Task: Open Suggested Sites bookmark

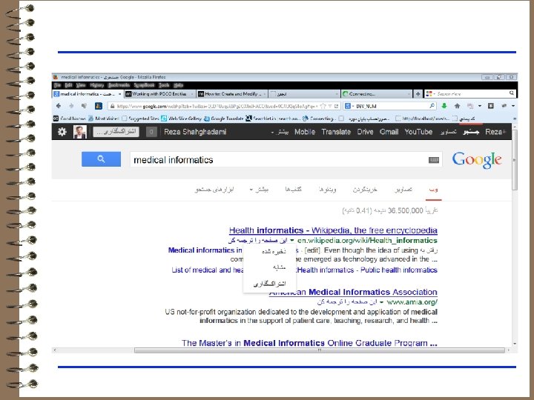Action: coord(140,119)
